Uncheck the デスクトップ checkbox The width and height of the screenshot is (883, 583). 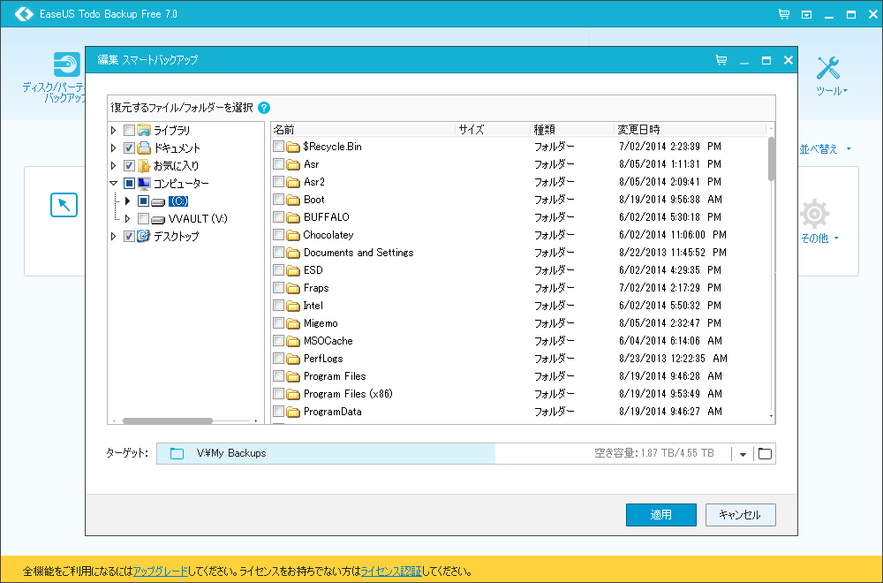(129, 237)
